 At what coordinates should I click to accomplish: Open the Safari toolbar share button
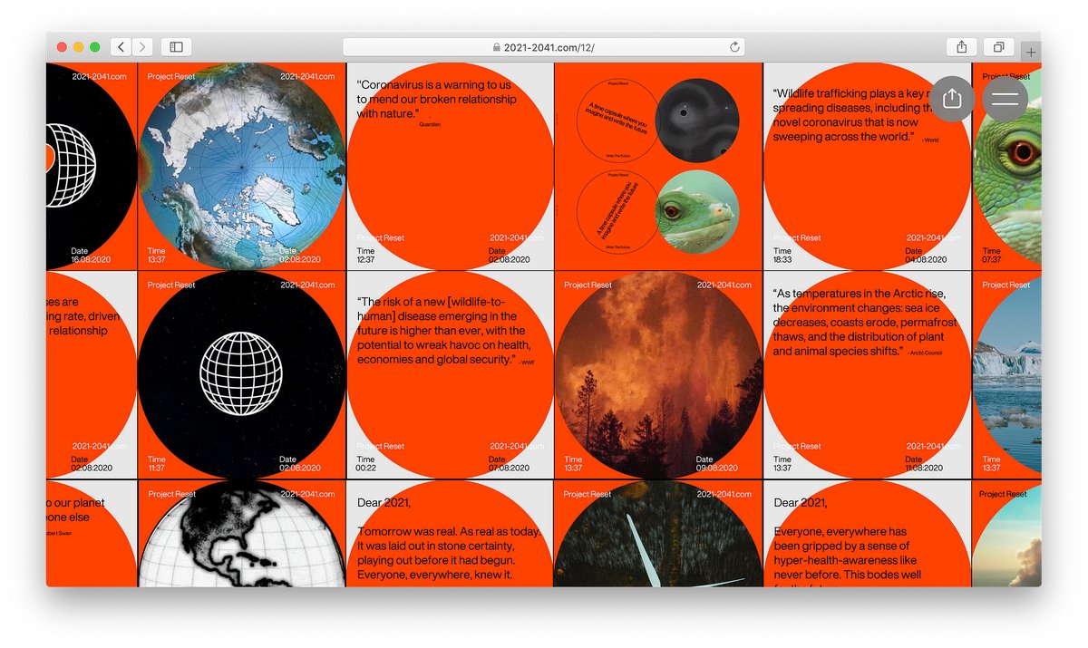[x=961, y=46]
